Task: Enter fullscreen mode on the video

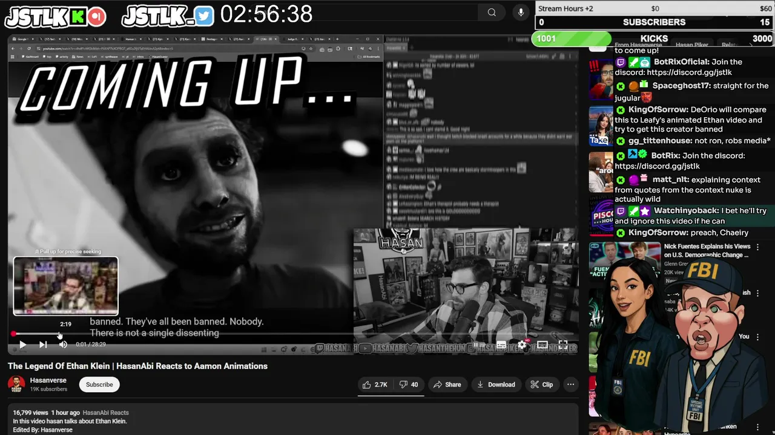Action: (x=563, y=345)
